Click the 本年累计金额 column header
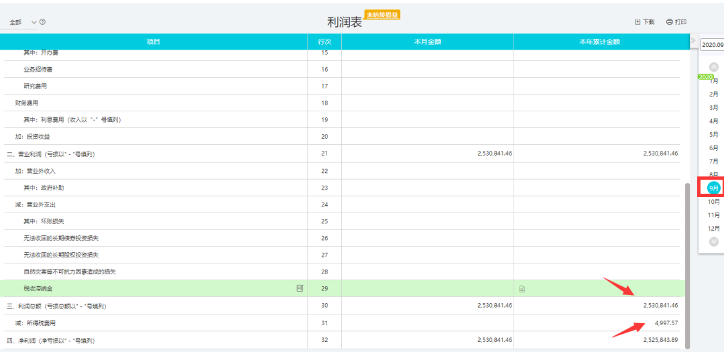This screenshot has height=352, width=724. click(599, 42)
